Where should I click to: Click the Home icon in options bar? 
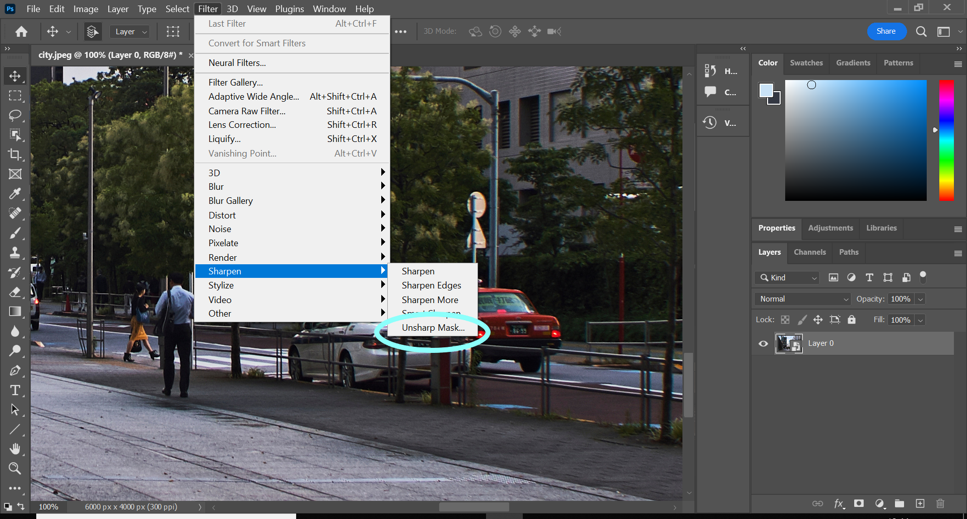click(21, 32)
